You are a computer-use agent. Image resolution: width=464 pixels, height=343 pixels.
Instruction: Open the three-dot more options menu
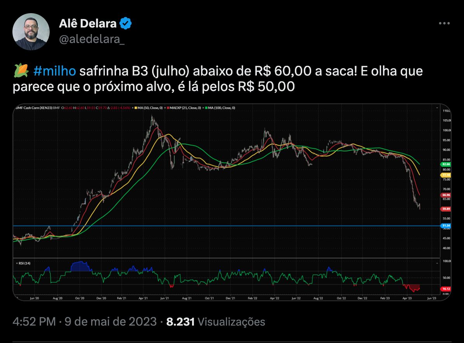pos(444,23)
